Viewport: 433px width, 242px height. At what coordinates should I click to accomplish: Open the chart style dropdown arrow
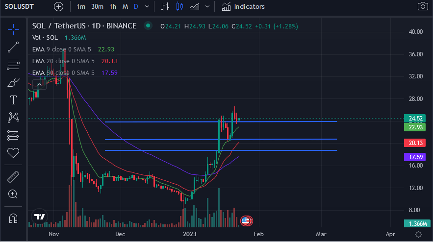[x=207, y=7]
